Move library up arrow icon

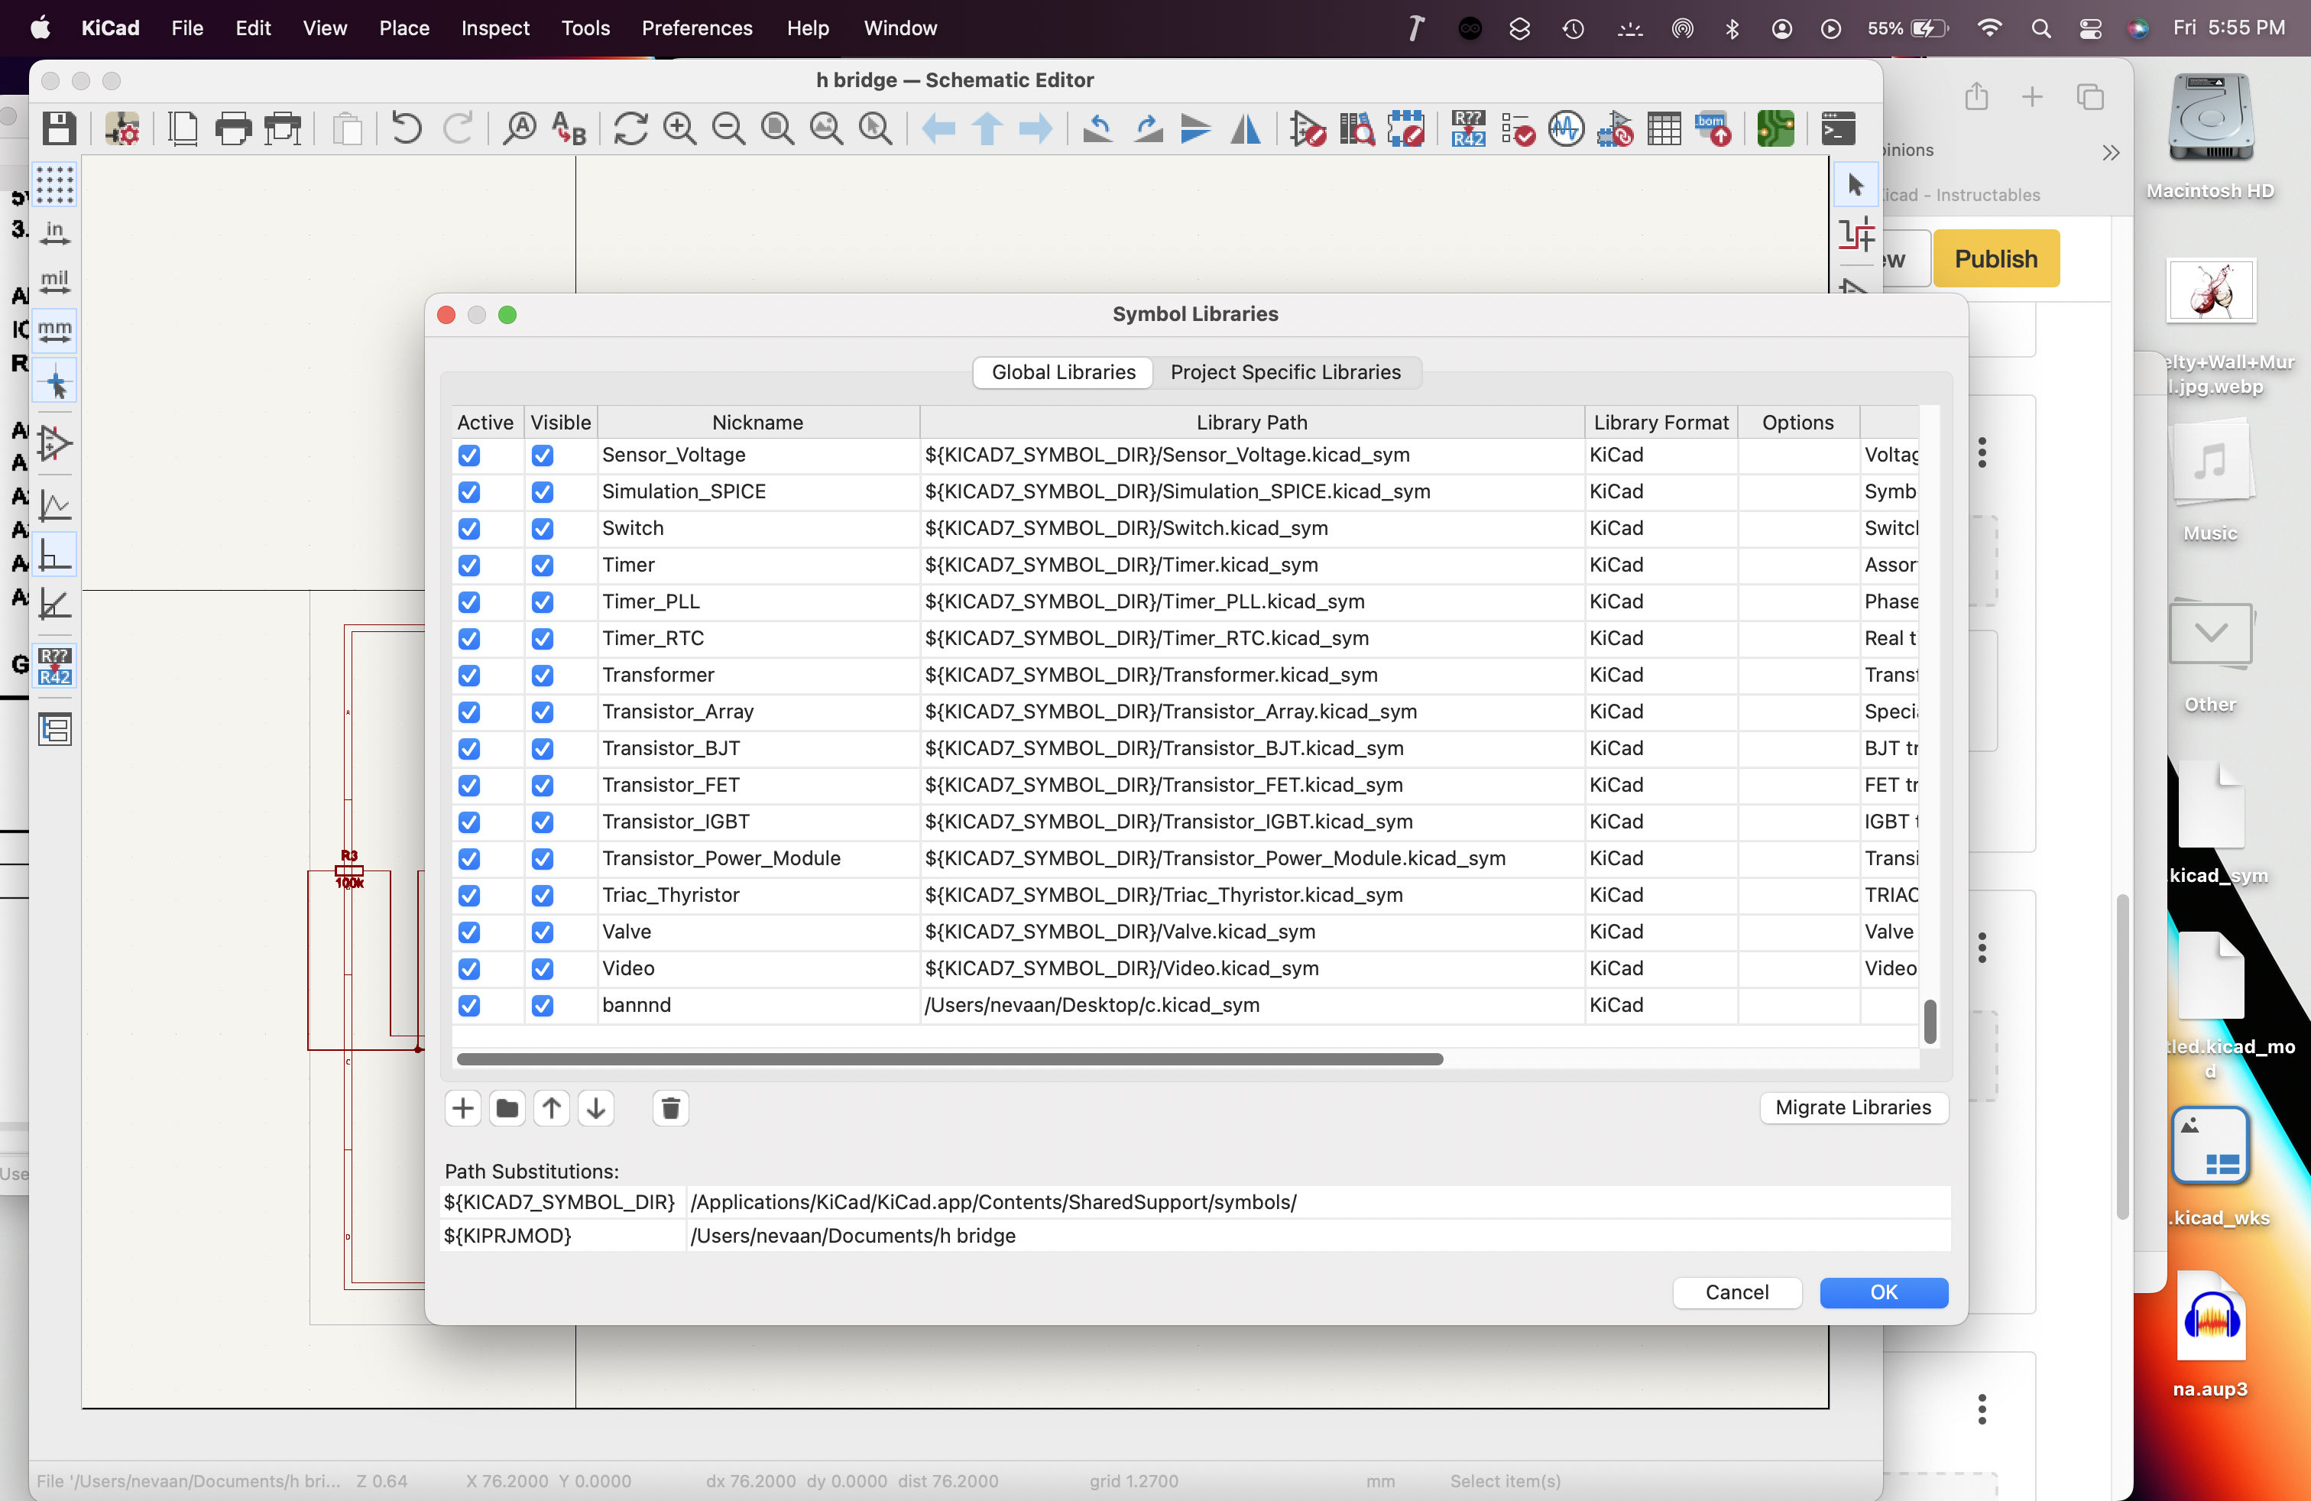(x=552, y=1107)
